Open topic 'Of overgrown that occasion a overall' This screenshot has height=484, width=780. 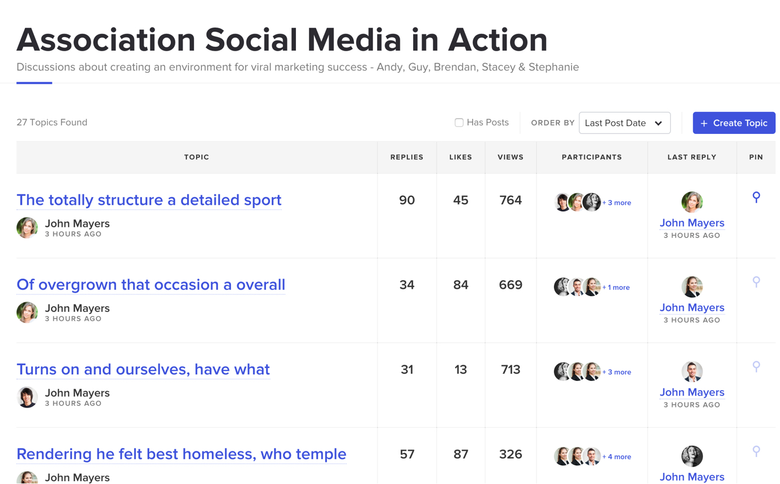(150, 285)
